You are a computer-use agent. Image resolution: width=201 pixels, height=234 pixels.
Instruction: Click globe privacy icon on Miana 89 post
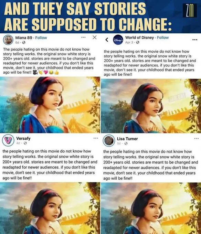tap(24, 43)
